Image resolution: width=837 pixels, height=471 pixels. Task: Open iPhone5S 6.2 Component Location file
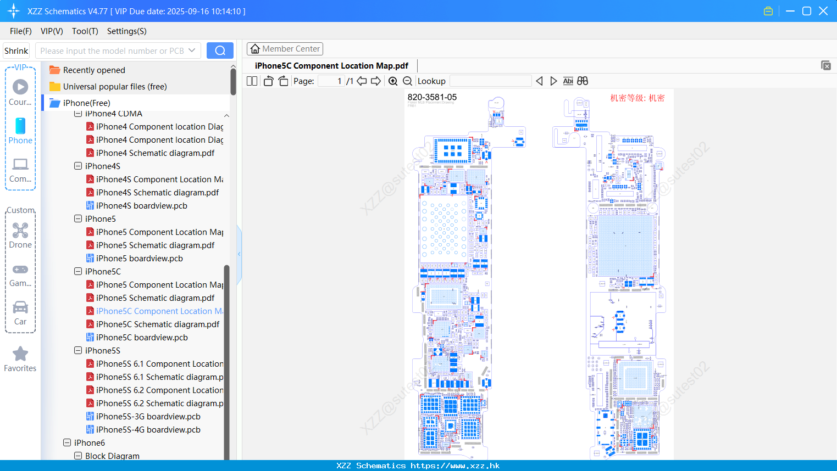(x=159, y=390)
